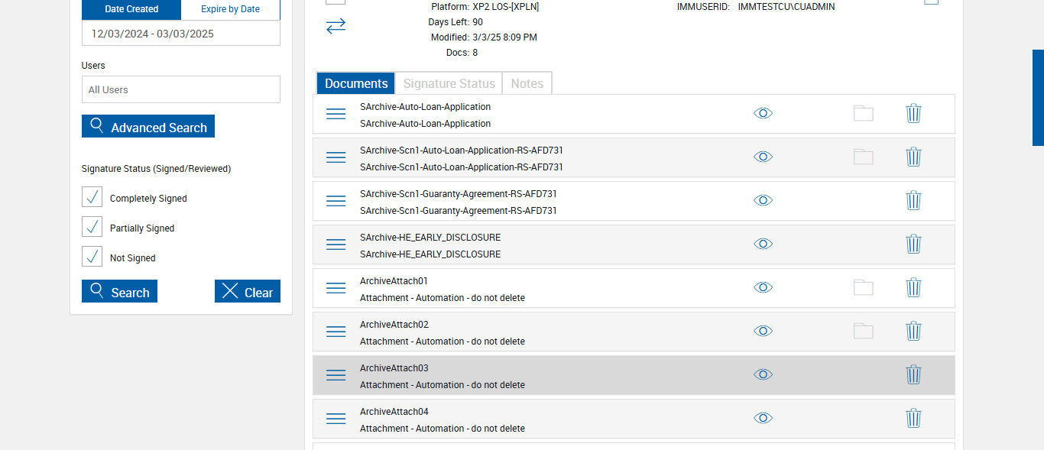Click the platform value XP2 LOS-[XPLN]

(x=506, y=7)
